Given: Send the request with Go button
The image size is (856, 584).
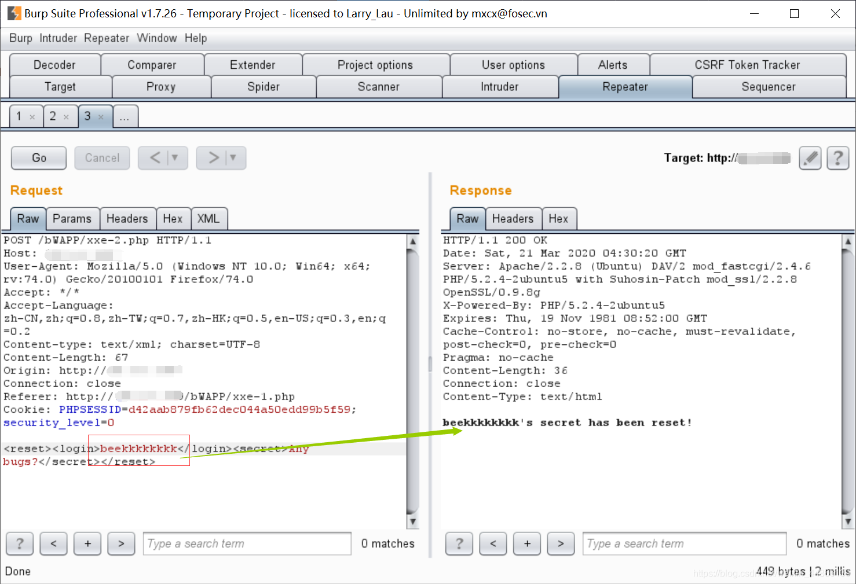Looking at the screenshot, I should point(39,157).
